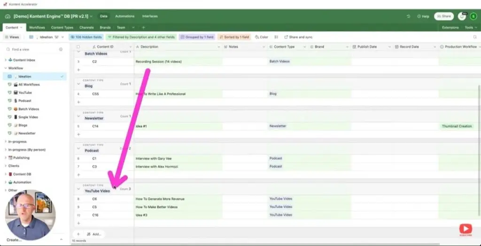The width and height of the screenshot is (481, 246).
Task: Open the user account avatar
Action: coord(473,16)
